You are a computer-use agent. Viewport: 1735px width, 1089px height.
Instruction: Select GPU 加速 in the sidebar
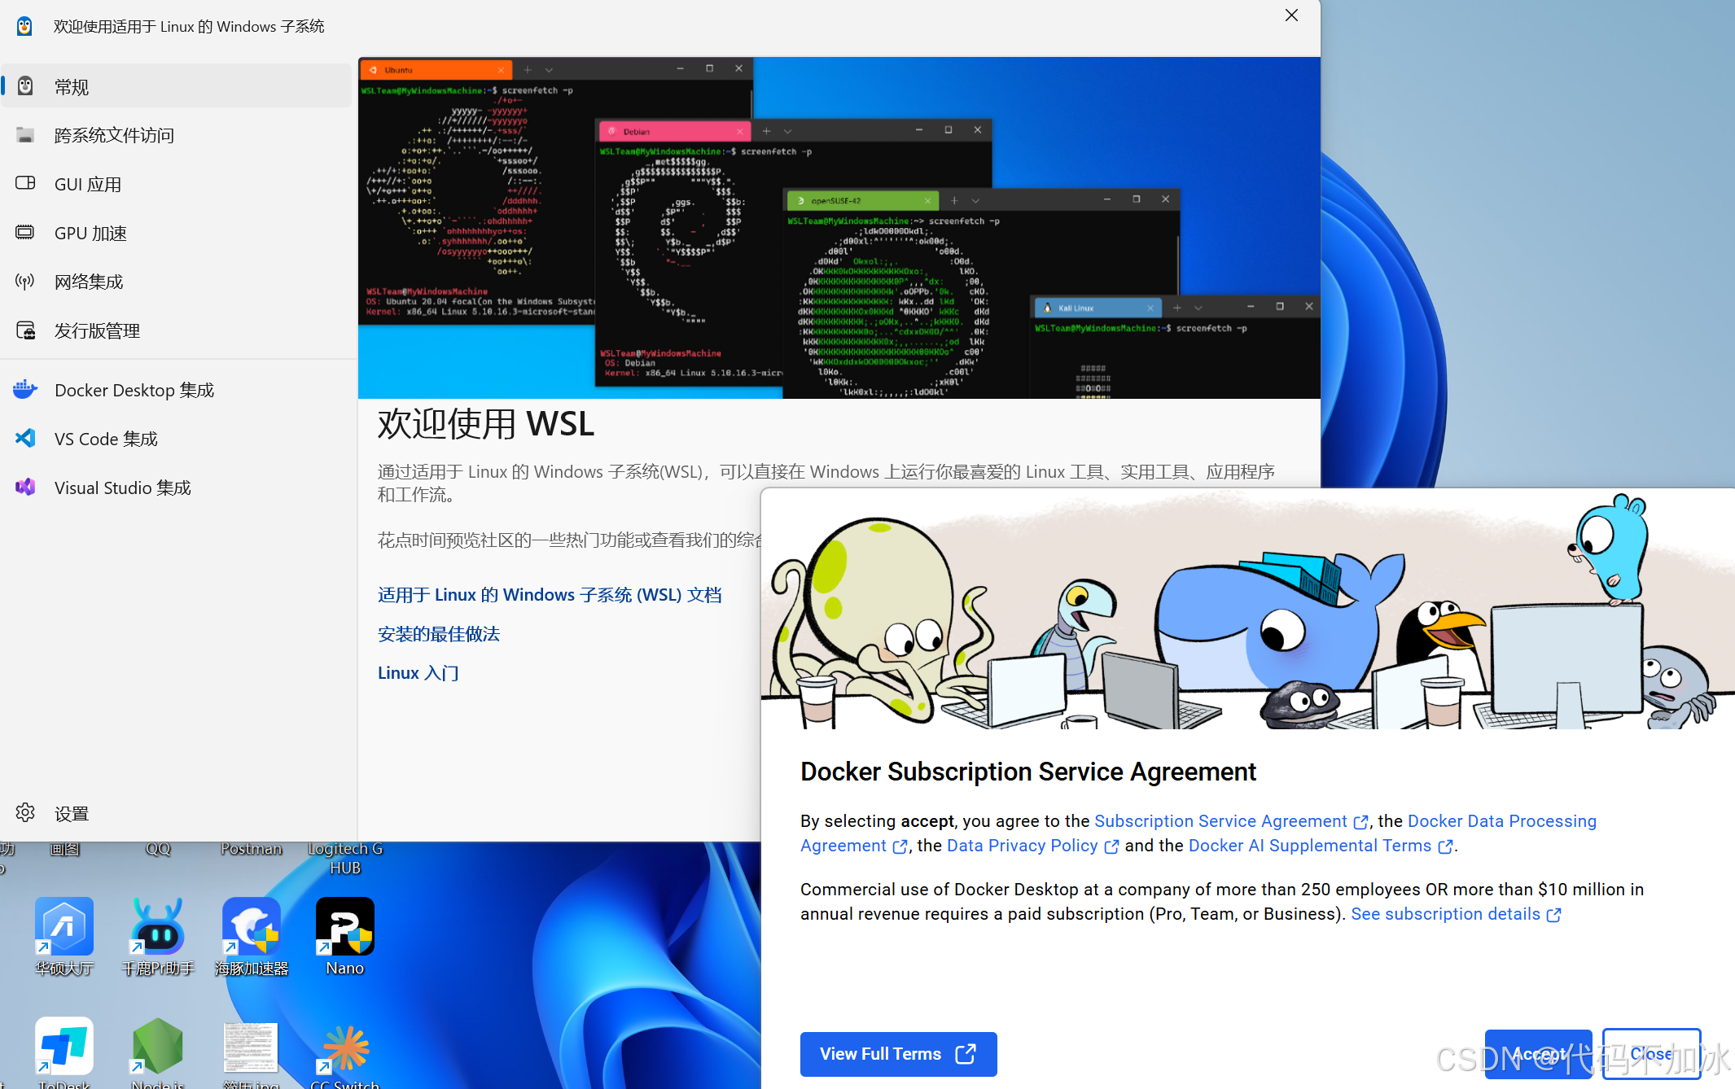click(x=177, y=233)
